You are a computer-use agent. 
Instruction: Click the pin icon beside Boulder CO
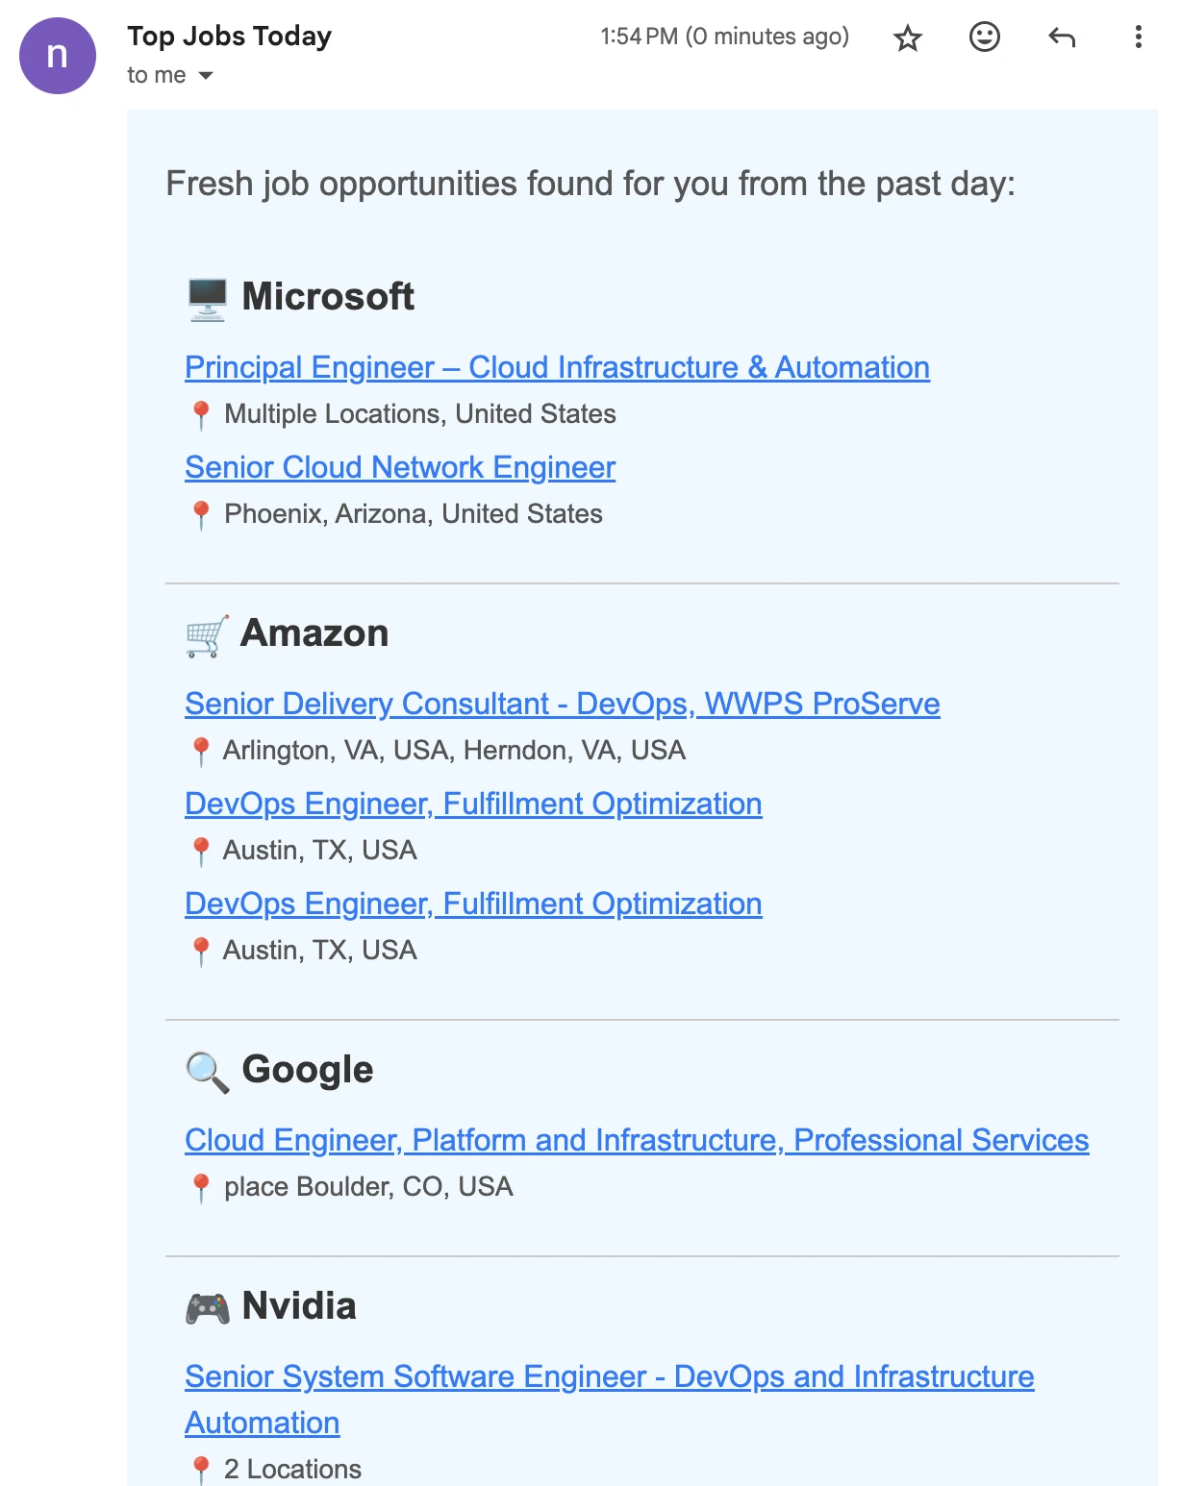(x=202, y=1187)
